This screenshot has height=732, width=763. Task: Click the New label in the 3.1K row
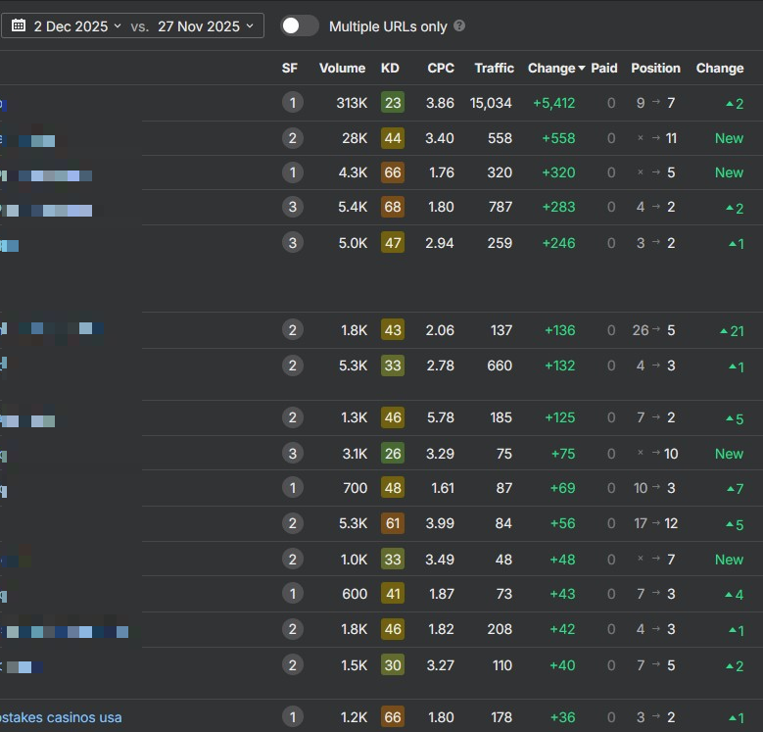tap(729, 454)
